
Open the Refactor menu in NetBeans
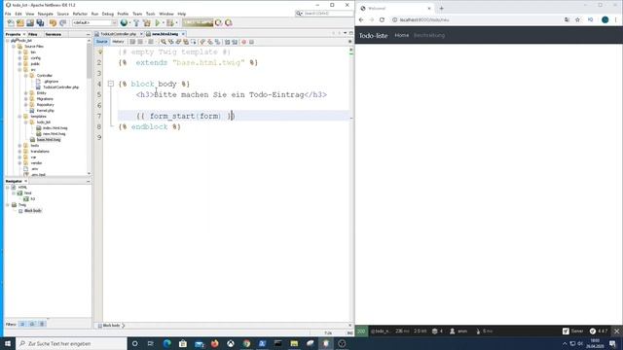point(80,14)
